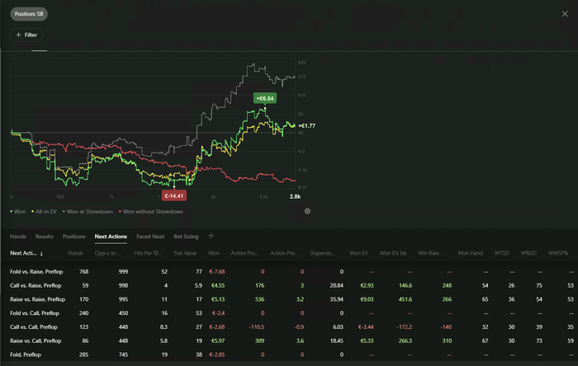Click the €4.55 Won value

click(x=218, y=285)
